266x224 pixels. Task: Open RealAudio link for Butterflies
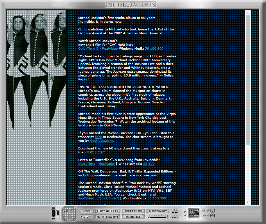pos(107,164)
